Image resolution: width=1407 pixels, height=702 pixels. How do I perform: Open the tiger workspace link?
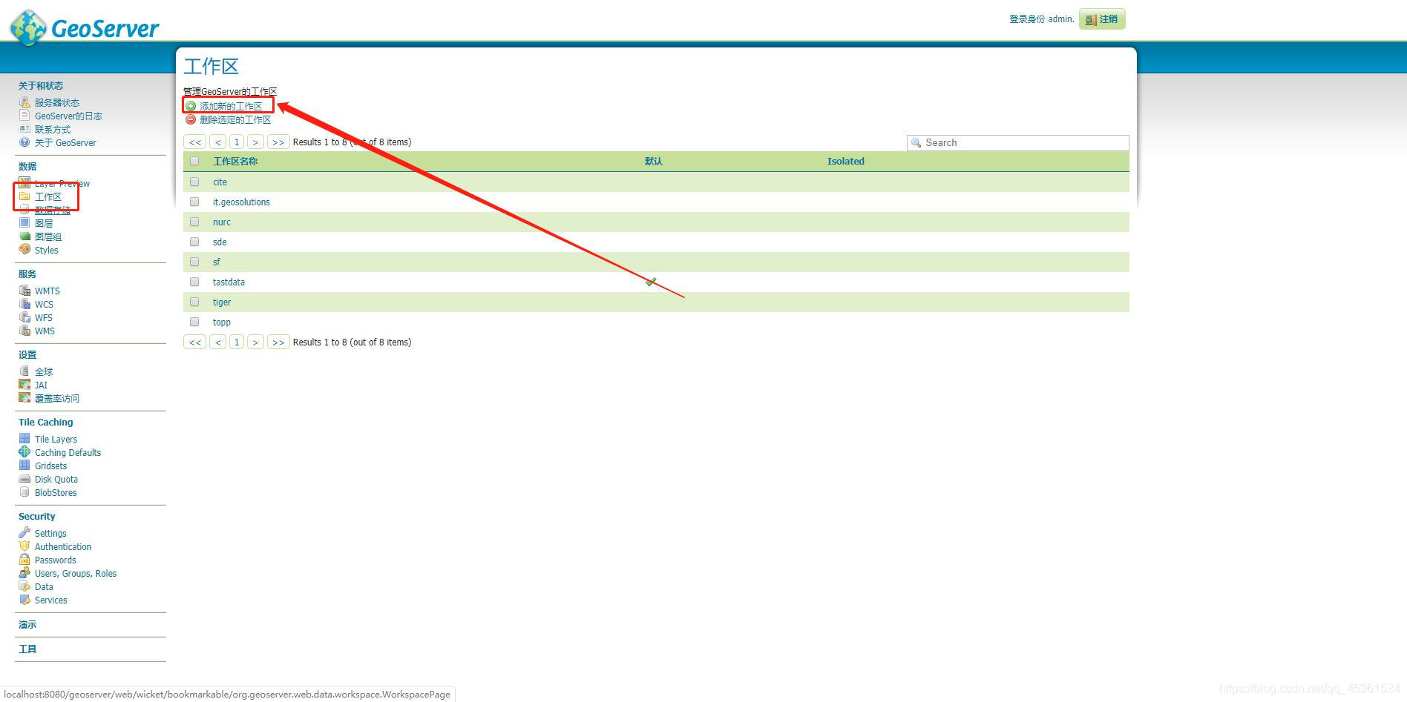(222, 302)
